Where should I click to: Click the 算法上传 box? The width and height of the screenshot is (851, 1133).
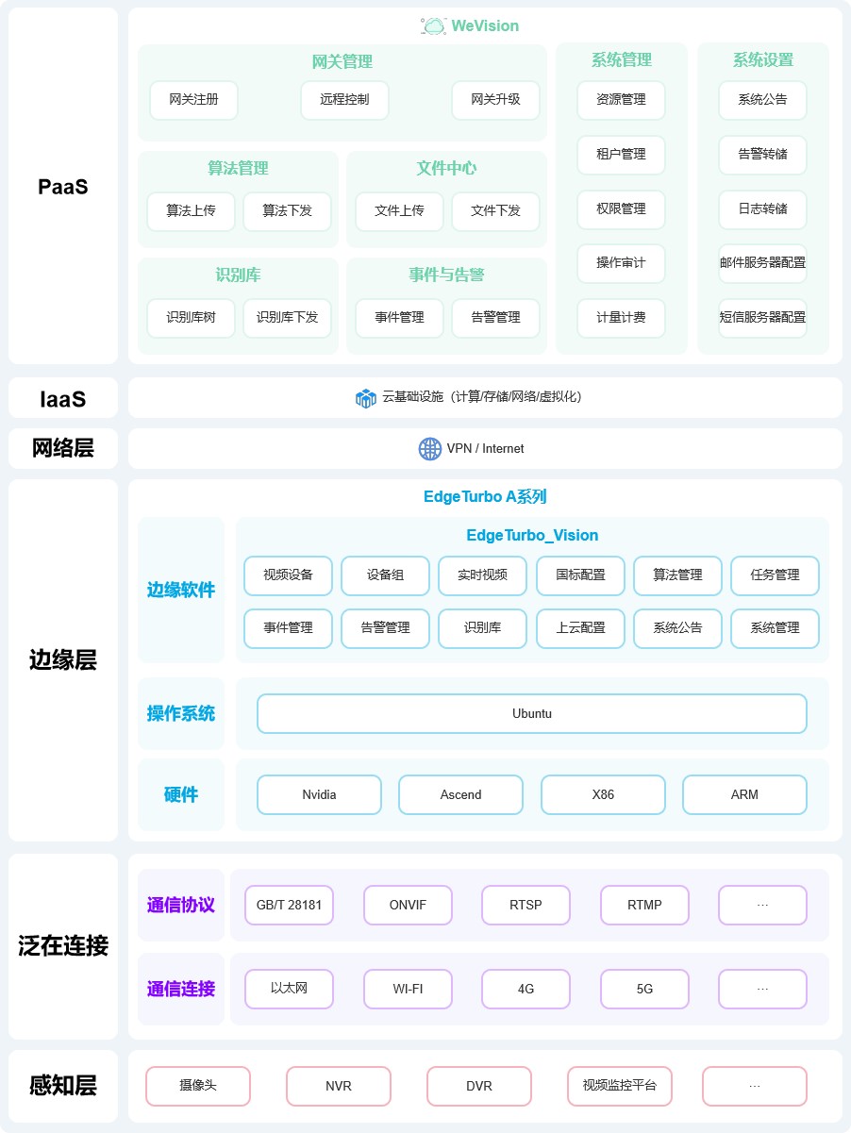[x=191, y=211]
